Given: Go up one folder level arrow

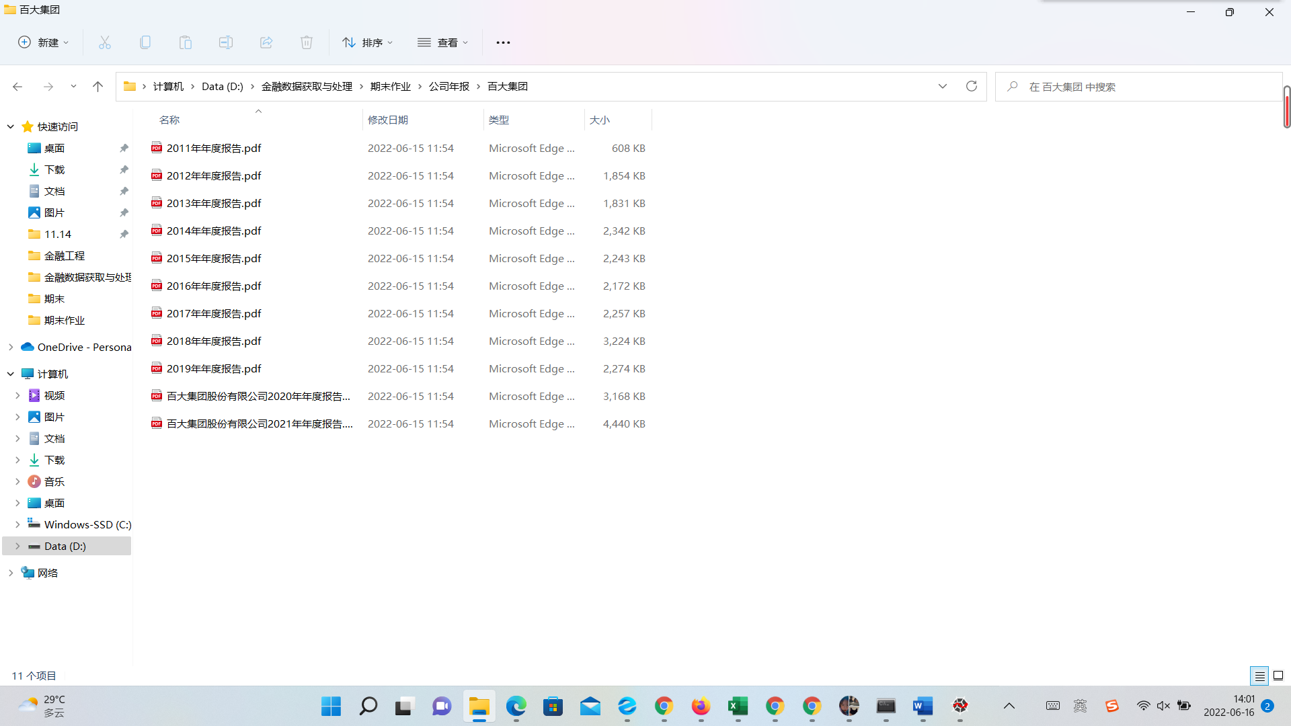Looking at the screenshot, I should 97,86.
